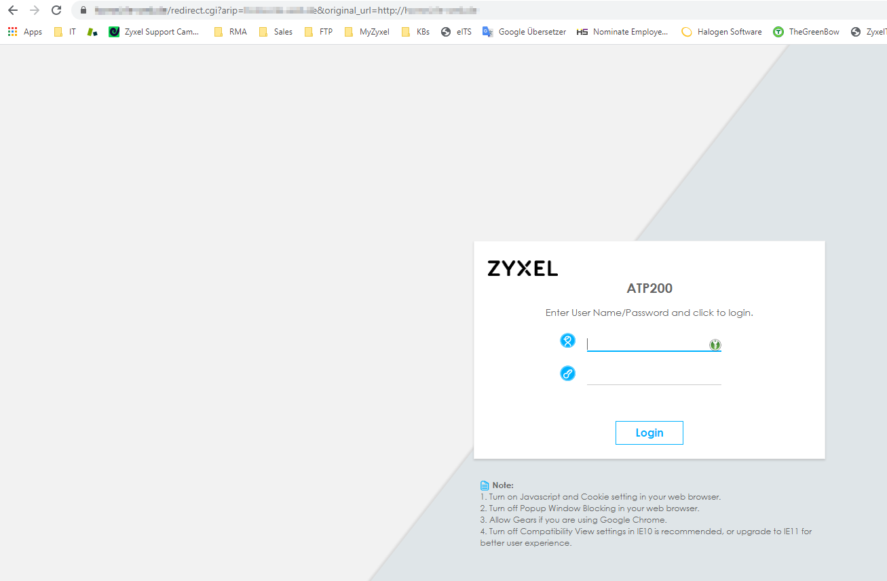This screenshot has width=887, height=581.
Task: Open the RMA bookmark folder
Action: pyautogui.click(x=230, y=32)
